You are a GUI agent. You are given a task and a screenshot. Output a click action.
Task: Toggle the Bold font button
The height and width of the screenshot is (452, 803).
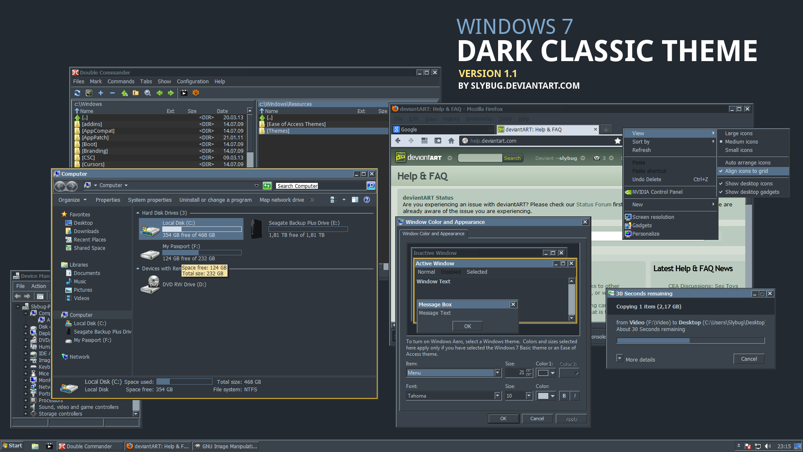point(564,396)
